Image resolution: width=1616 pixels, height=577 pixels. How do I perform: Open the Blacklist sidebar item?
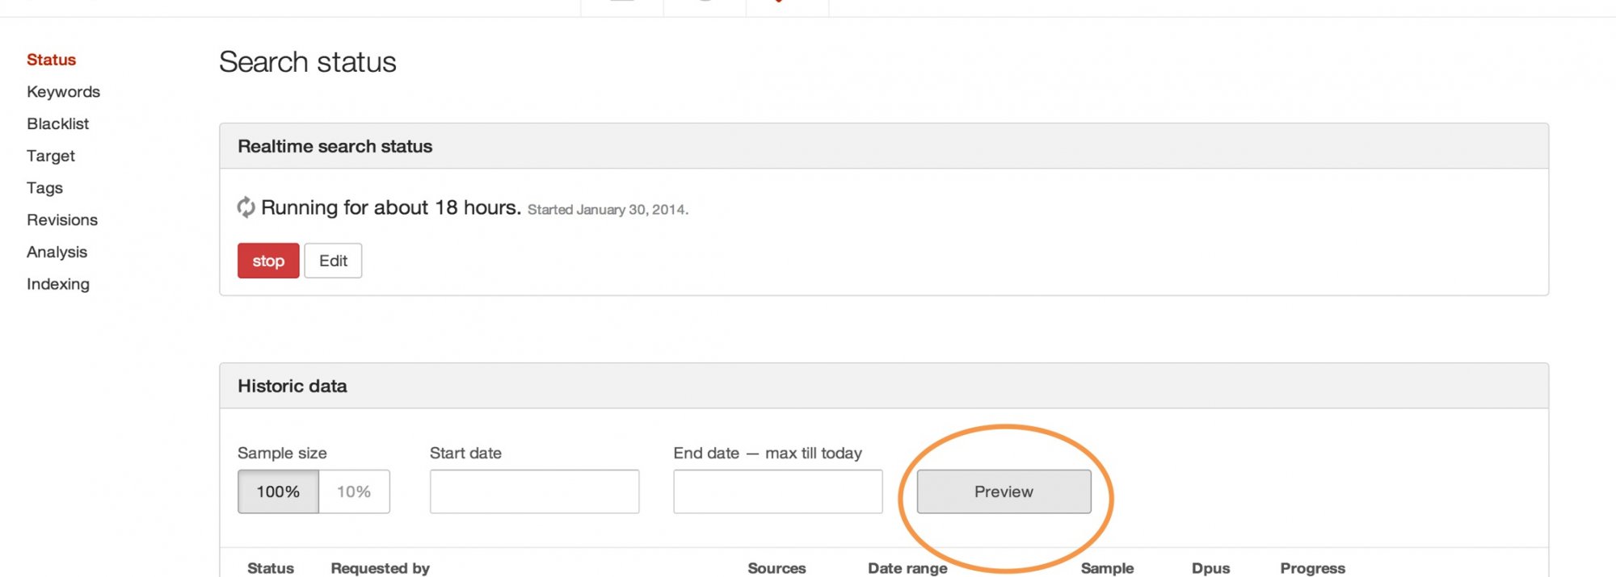(57, 123)
